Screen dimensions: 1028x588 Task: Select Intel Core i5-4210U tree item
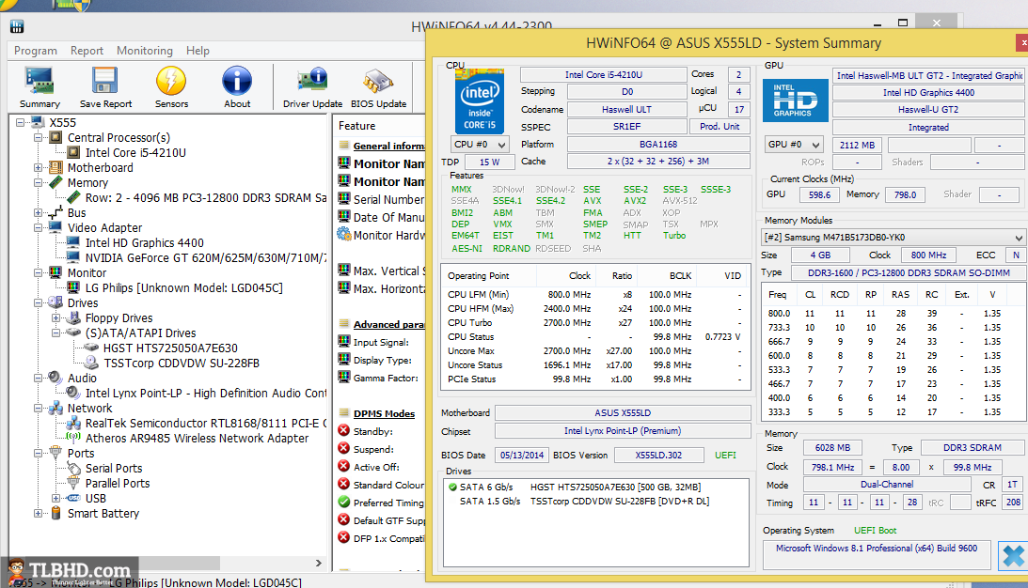(x=135, y=152)
